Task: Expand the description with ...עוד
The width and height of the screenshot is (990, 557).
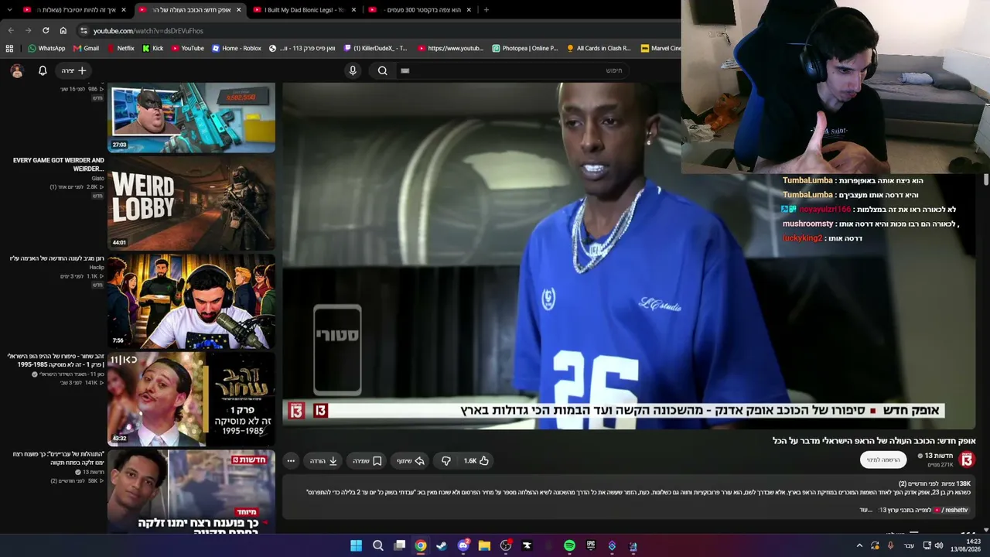Action: coord(865,510)
